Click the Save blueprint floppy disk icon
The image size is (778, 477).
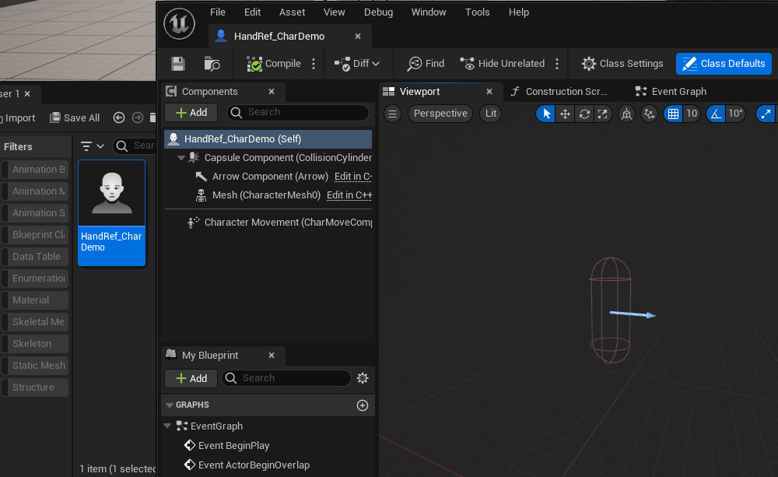178,64
